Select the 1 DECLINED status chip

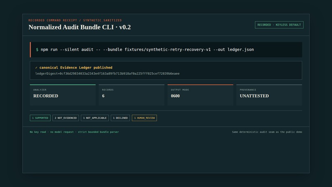[120, 118]
